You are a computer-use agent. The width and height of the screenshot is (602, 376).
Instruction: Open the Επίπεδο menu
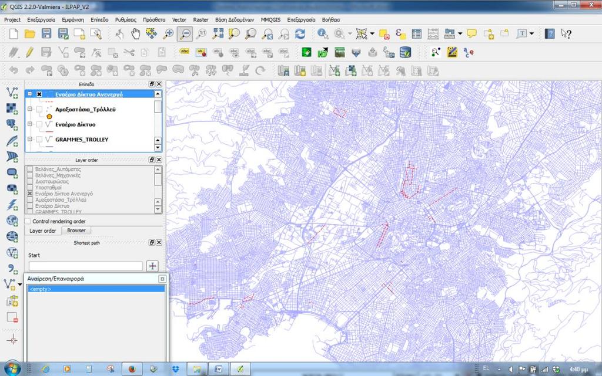pyautogui.click(x=99, y=19)
